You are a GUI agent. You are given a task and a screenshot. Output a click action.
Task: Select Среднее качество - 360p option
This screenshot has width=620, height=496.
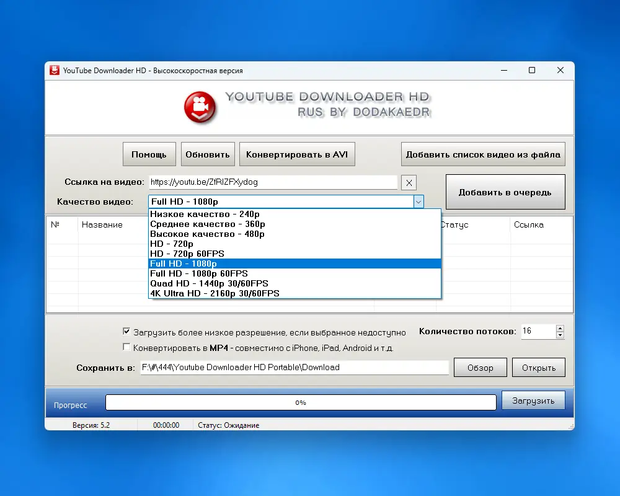294,224
